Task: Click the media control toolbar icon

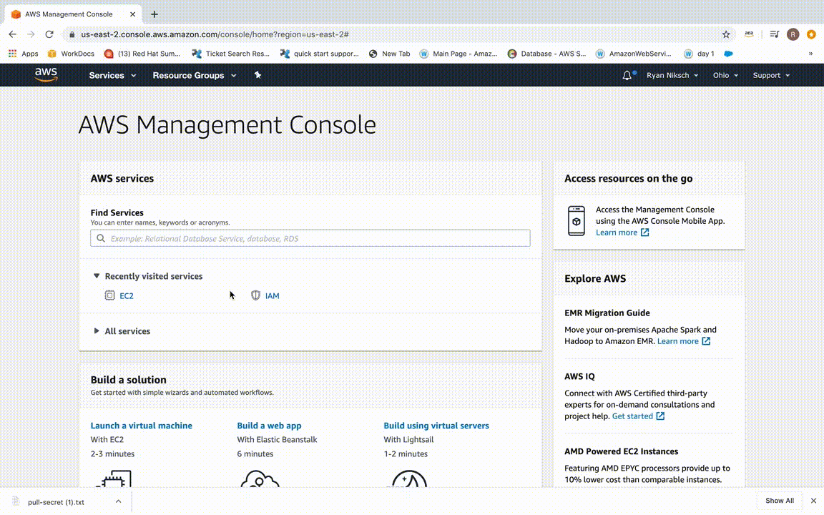Action: [x=775, y=34]
